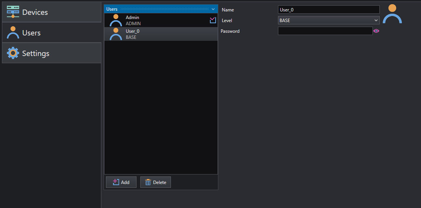Click the ADMIN level text under Admin
The image size is (421, 208).
coord(133,24)
